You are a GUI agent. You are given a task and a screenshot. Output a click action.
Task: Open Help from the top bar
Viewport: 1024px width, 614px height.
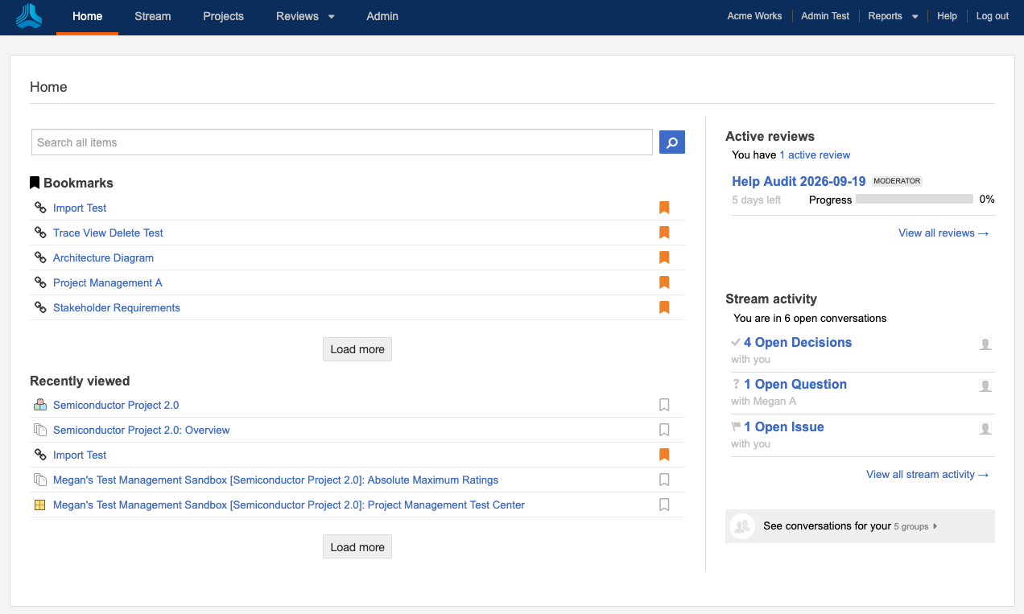click(x=947, y=16)
